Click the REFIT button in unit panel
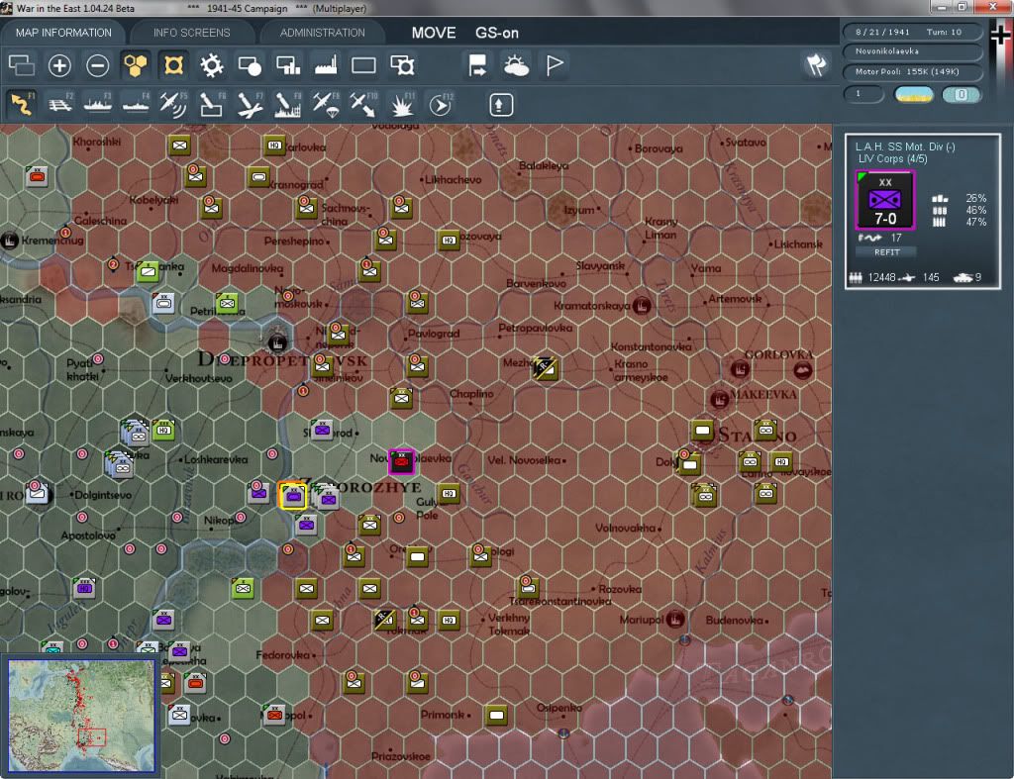 point(886,252)
